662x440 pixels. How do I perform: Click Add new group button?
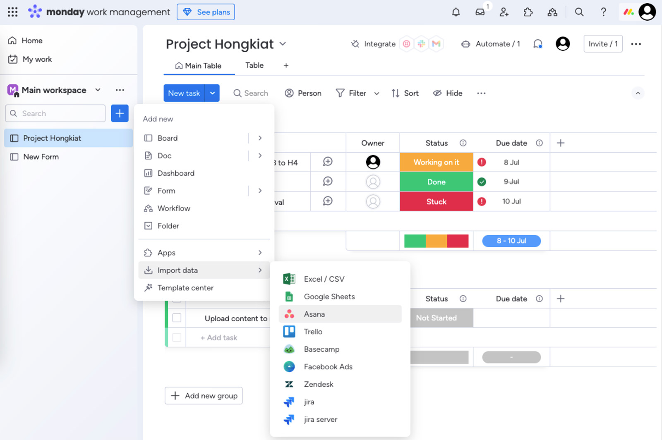point(204,396)
